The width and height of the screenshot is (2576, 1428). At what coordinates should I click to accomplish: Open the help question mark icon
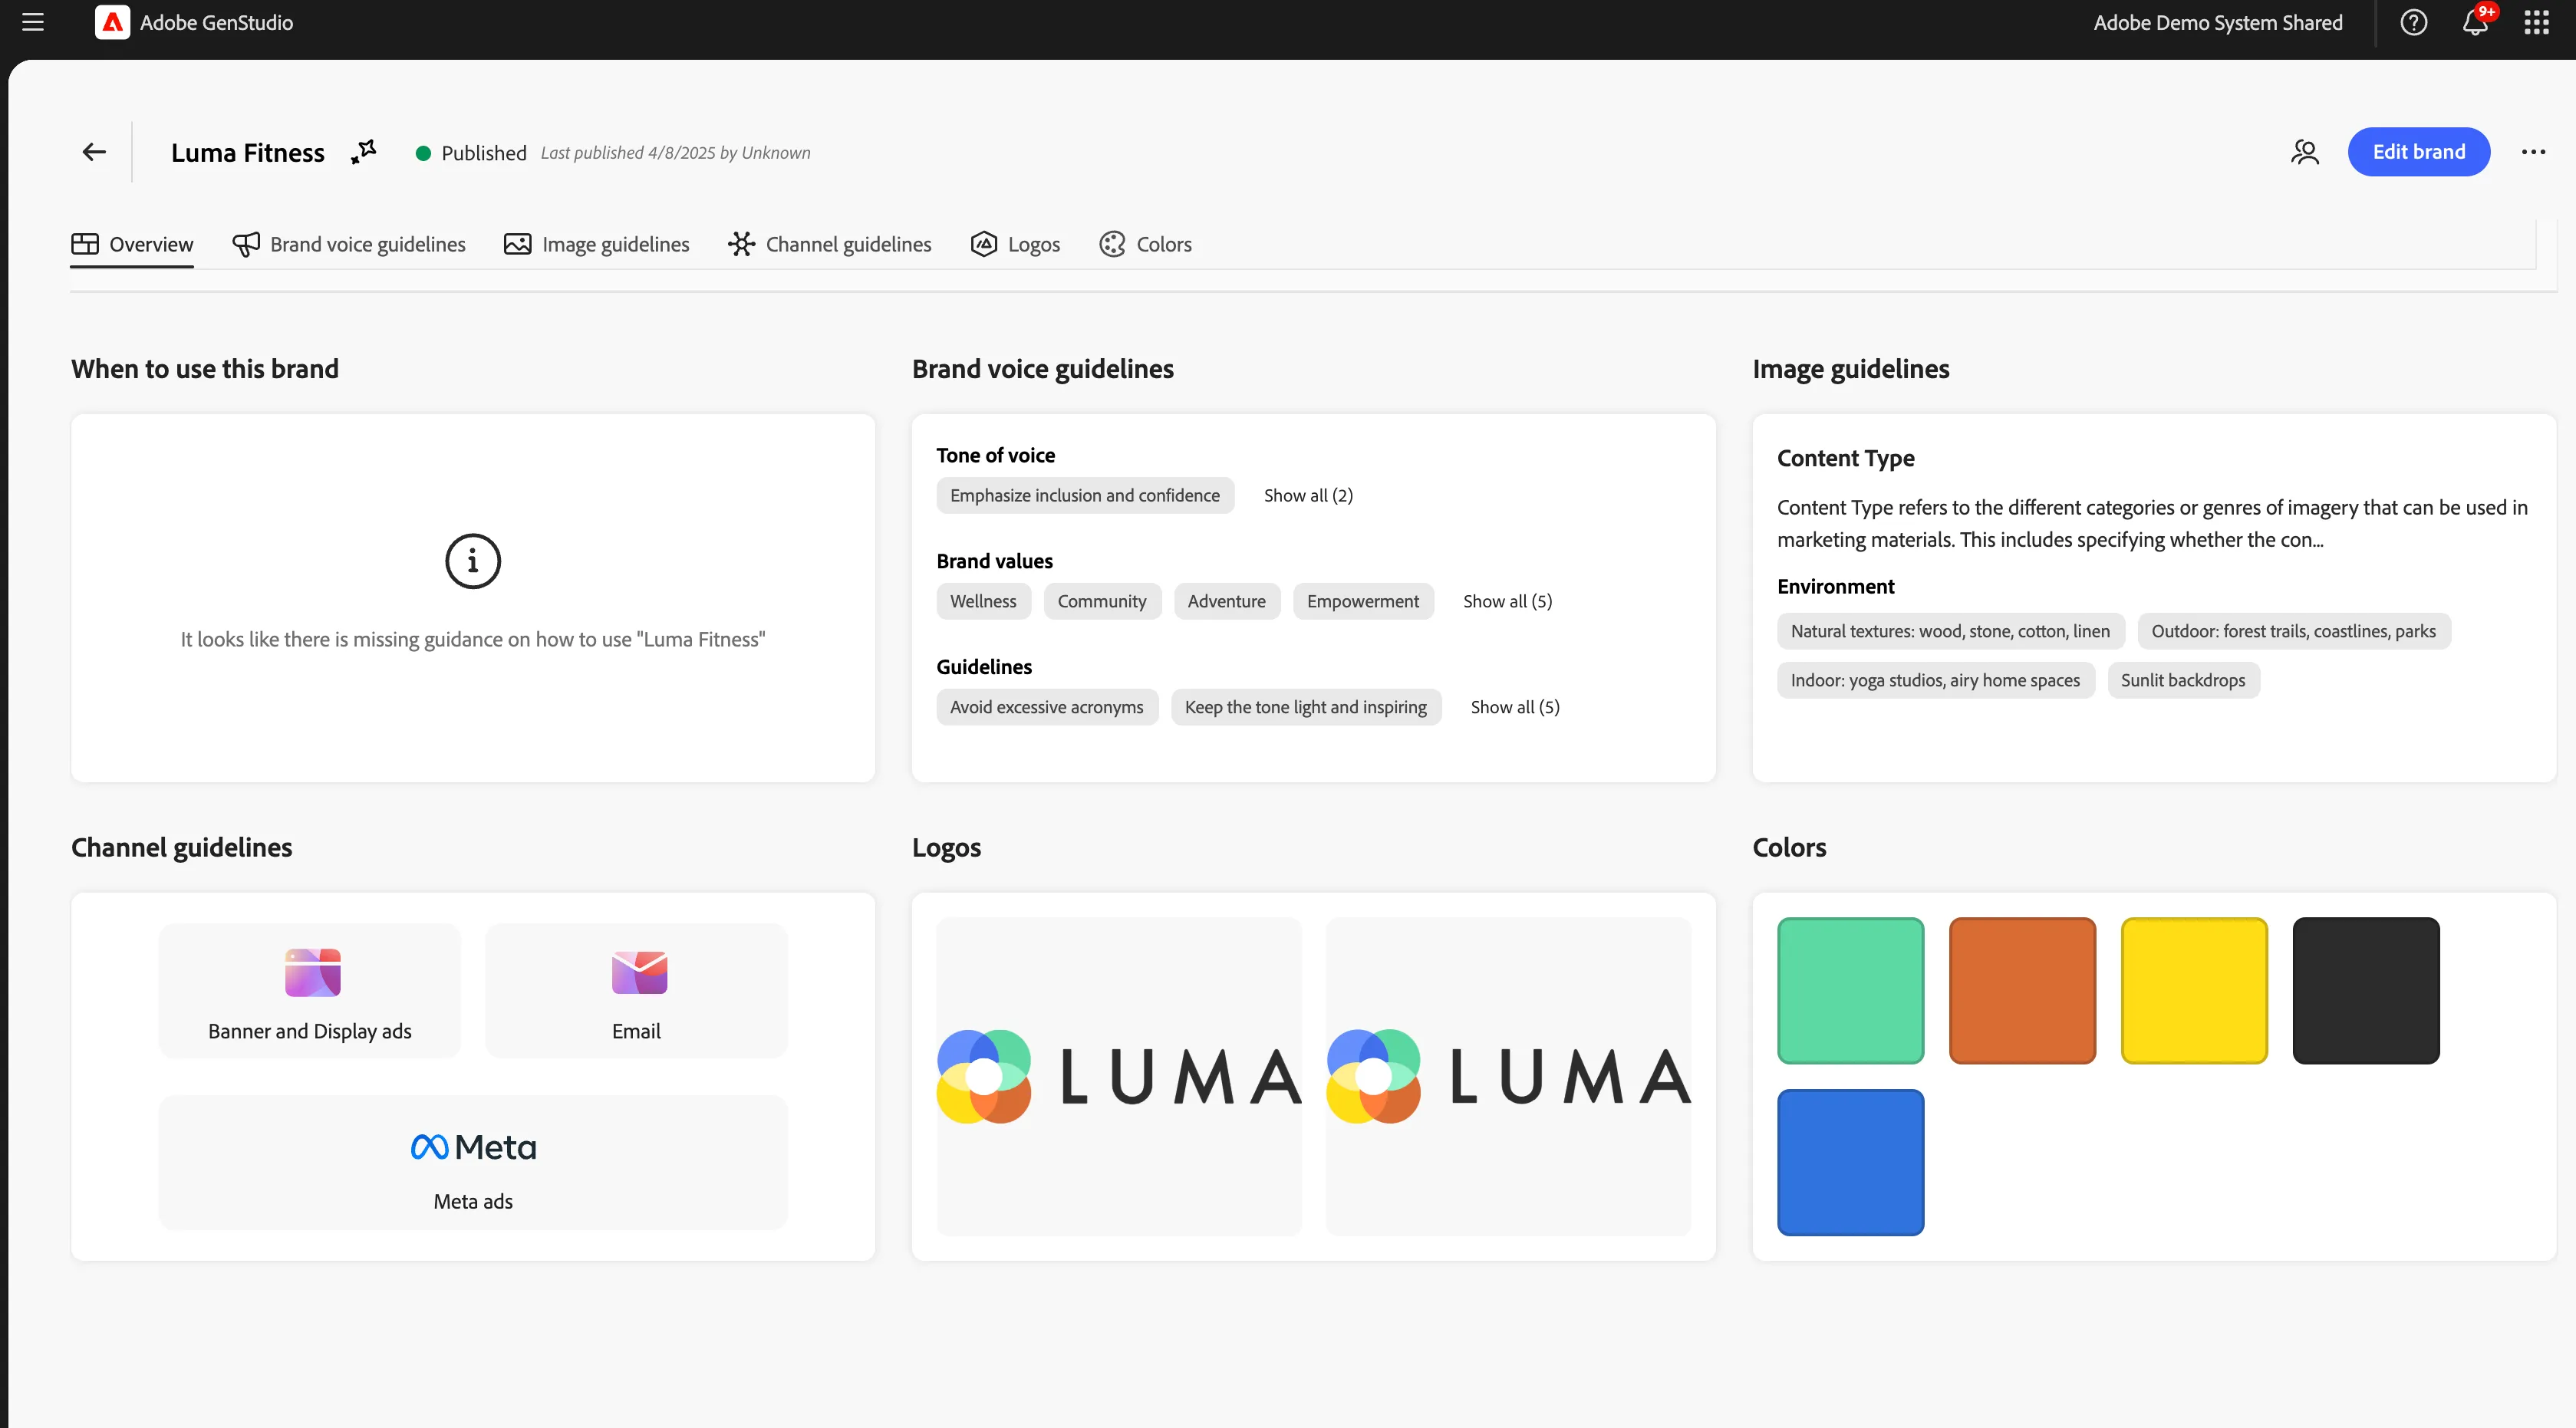(x=2413, y=22)
